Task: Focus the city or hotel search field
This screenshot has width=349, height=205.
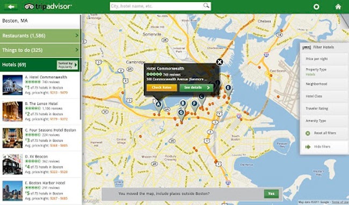Action: click(160, 6)
